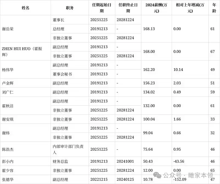
Task: Click the 任期起始日期 column header
Action: [101, 8]
